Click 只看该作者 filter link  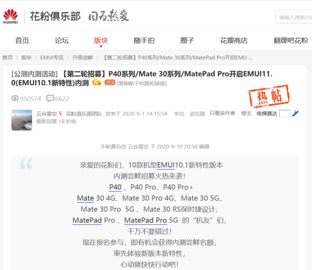[x=222, y=114]
